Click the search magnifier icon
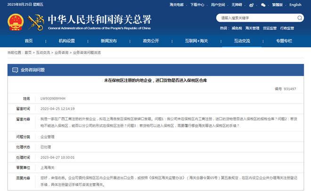 [300, 18]
